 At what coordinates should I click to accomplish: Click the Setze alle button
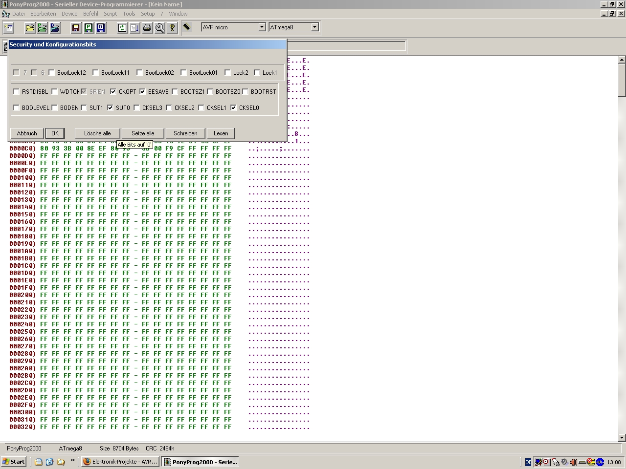pyautogui.click(x=143, y=133)
